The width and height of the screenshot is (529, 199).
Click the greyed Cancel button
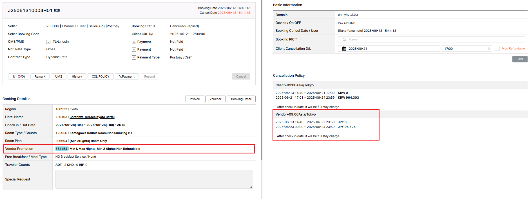coord(241,76)
